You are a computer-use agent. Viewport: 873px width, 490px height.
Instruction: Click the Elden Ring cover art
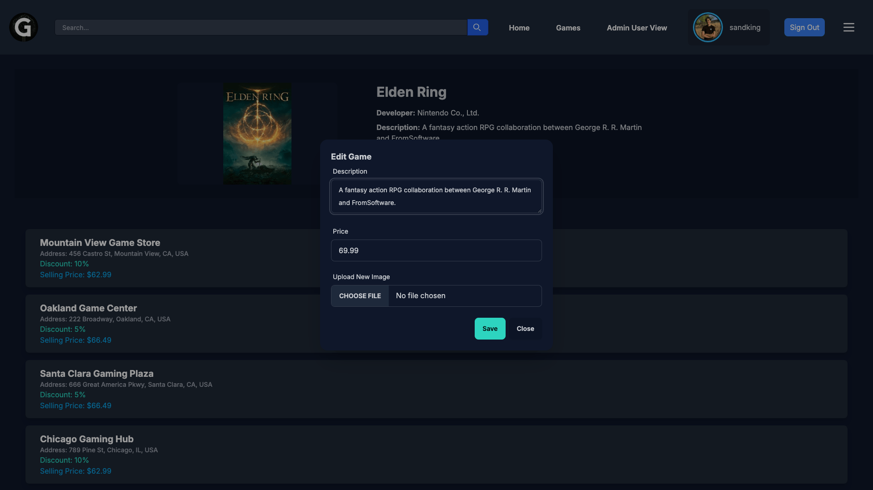pyautogui.click(x=257, y=133)
